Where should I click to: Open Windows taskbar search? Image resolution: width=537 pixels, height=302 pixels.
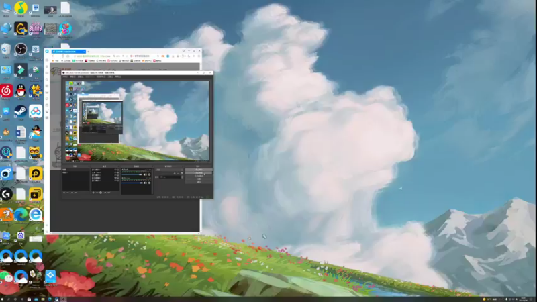coord(9,299)
